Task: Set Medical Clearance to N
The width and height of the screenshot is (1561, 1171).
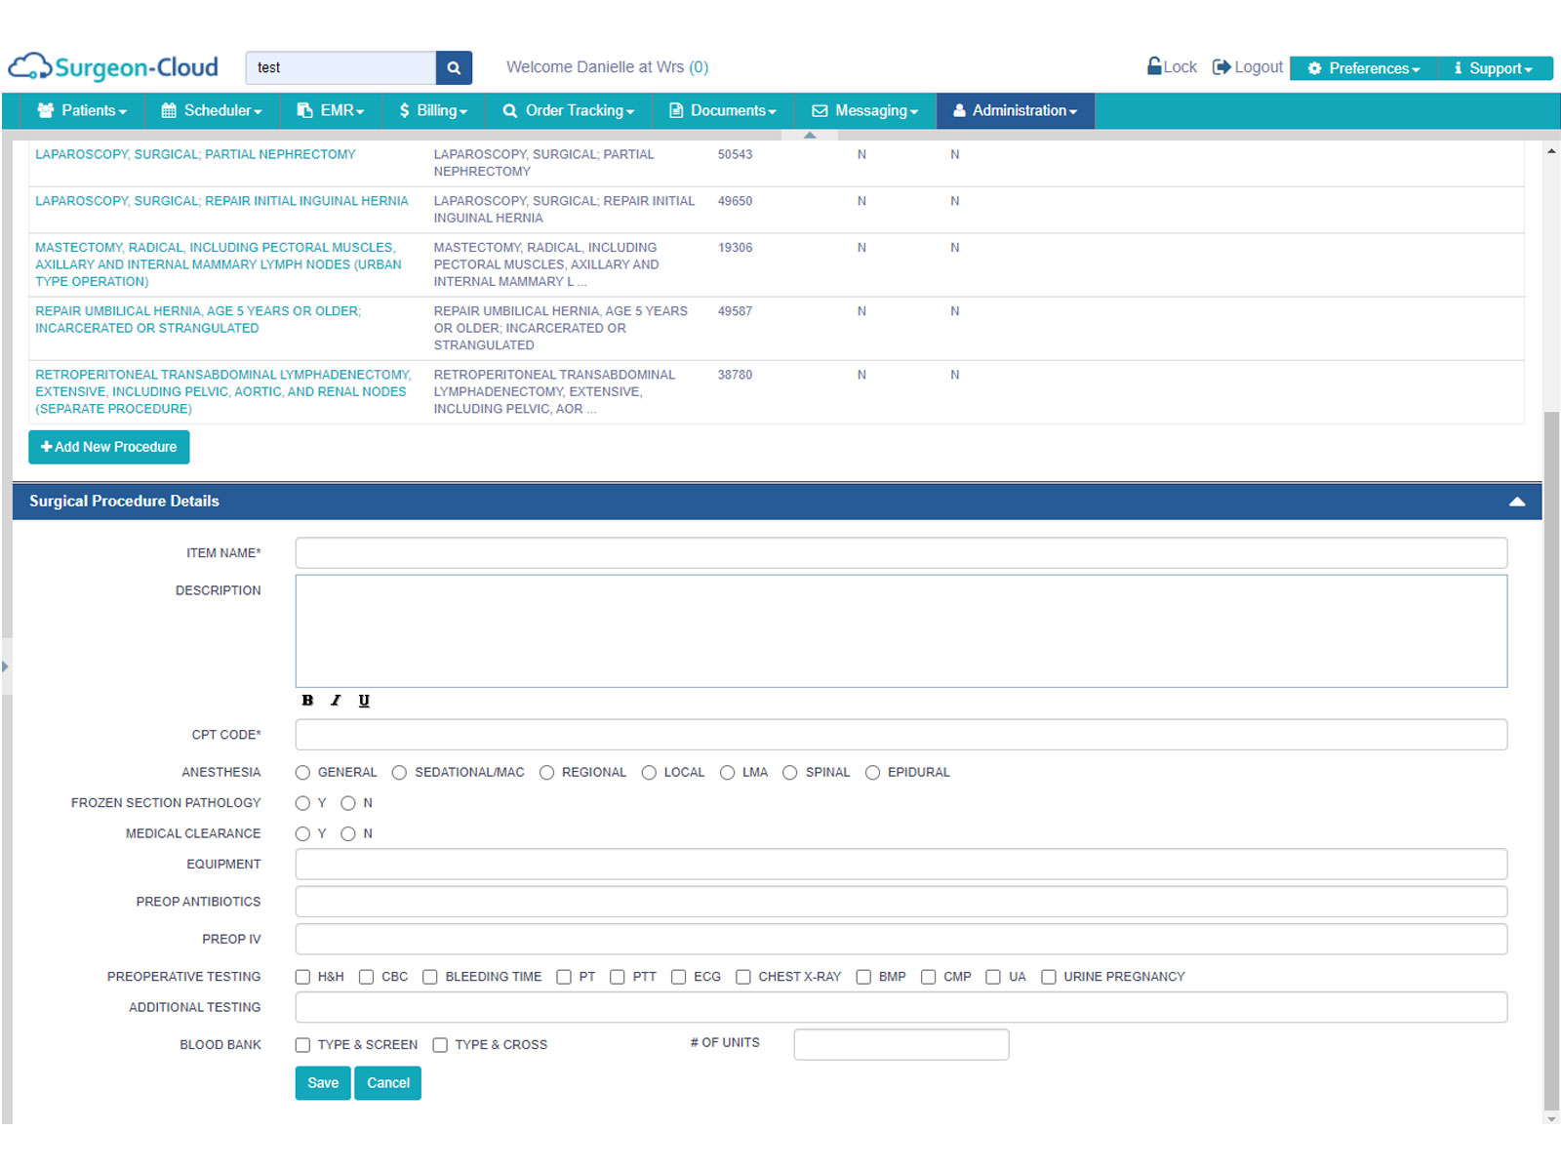Action: click(x=347, y=833)
